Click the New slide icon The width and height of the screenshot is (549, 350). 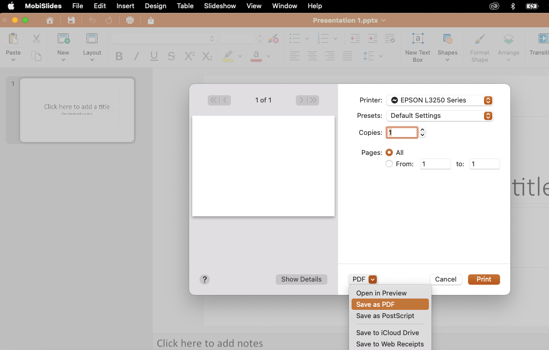(x=63, y=39)
